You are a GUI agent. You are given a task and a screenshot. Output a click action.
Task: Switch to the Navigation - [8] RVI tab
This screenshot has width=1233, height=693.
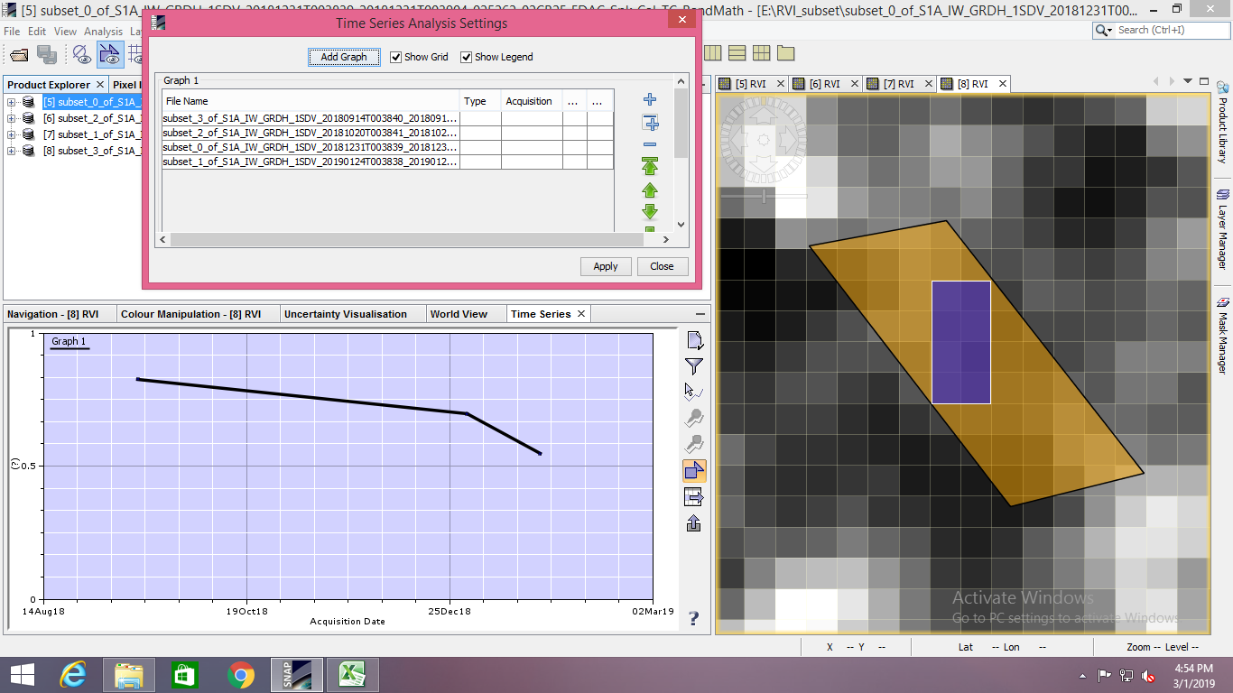[60, 314]
